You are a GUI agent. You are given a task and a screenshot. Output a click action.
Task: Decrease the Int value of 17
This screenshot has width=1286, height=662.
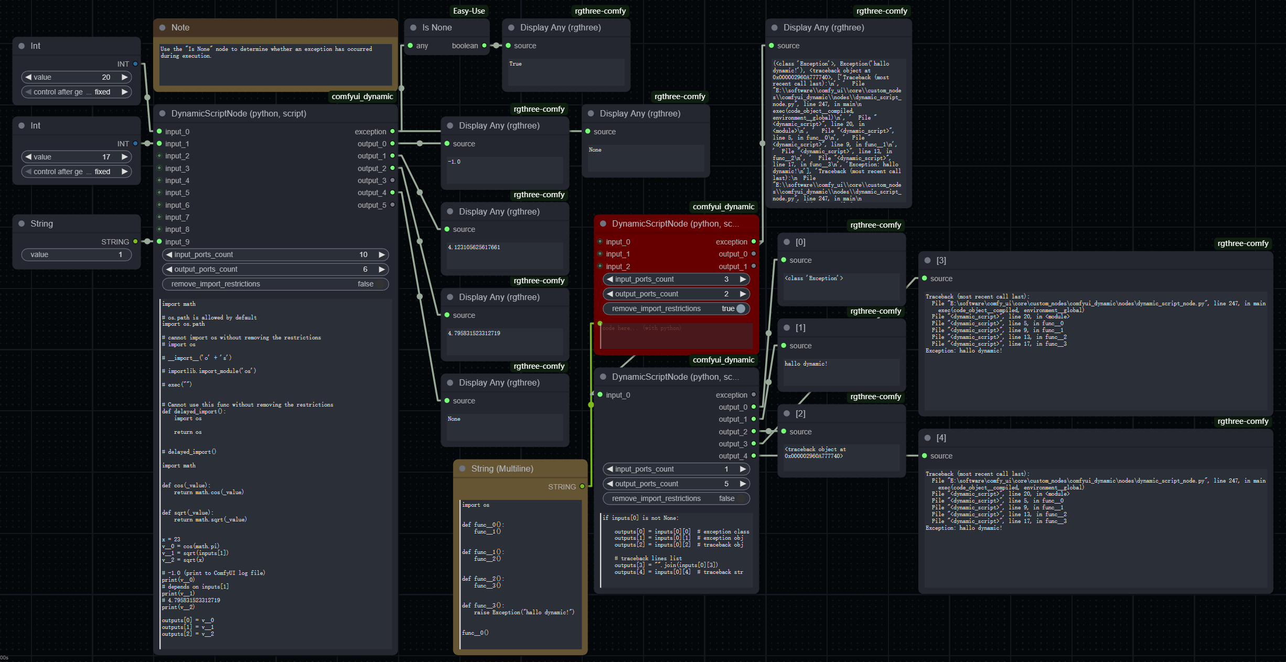pos(28,157)
